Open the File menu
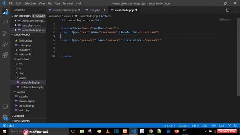The image size is (240, 135). (11, 3)
